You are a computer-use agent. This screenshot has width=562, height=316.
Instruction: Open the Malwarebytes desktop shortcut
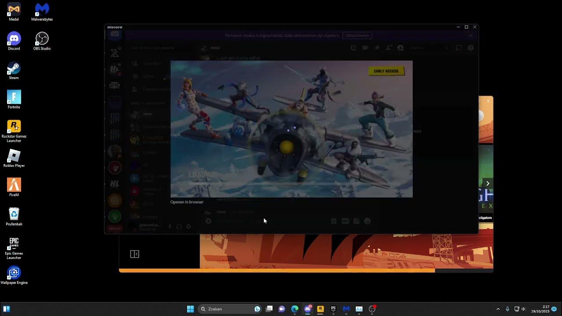[42, 12]
